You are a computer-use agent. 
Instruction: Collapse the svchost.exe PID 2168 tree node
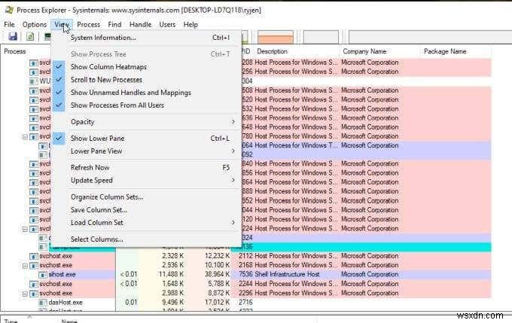click(x=25, y=266)
